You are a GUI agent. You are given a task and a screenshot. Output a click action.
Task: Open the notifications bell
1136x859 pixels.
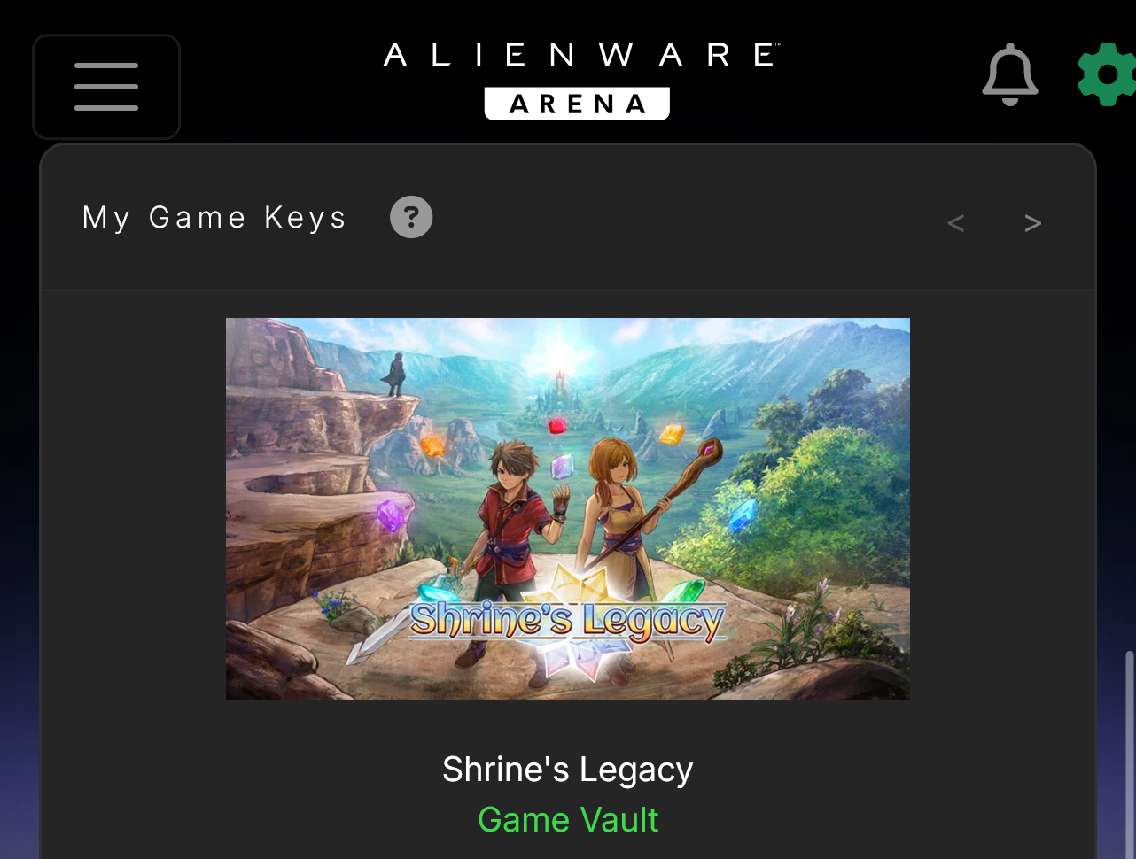tap(1010, 74)
